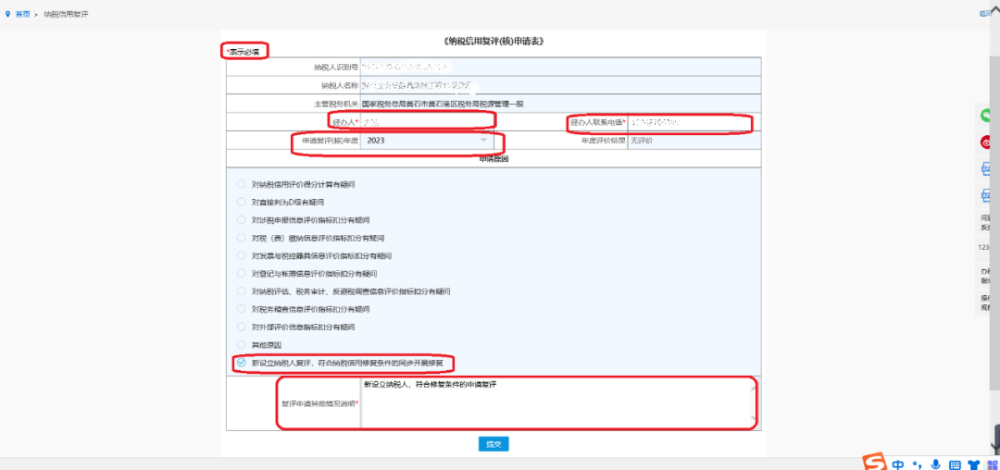Click the microphone voice input icon

[936, 464]
